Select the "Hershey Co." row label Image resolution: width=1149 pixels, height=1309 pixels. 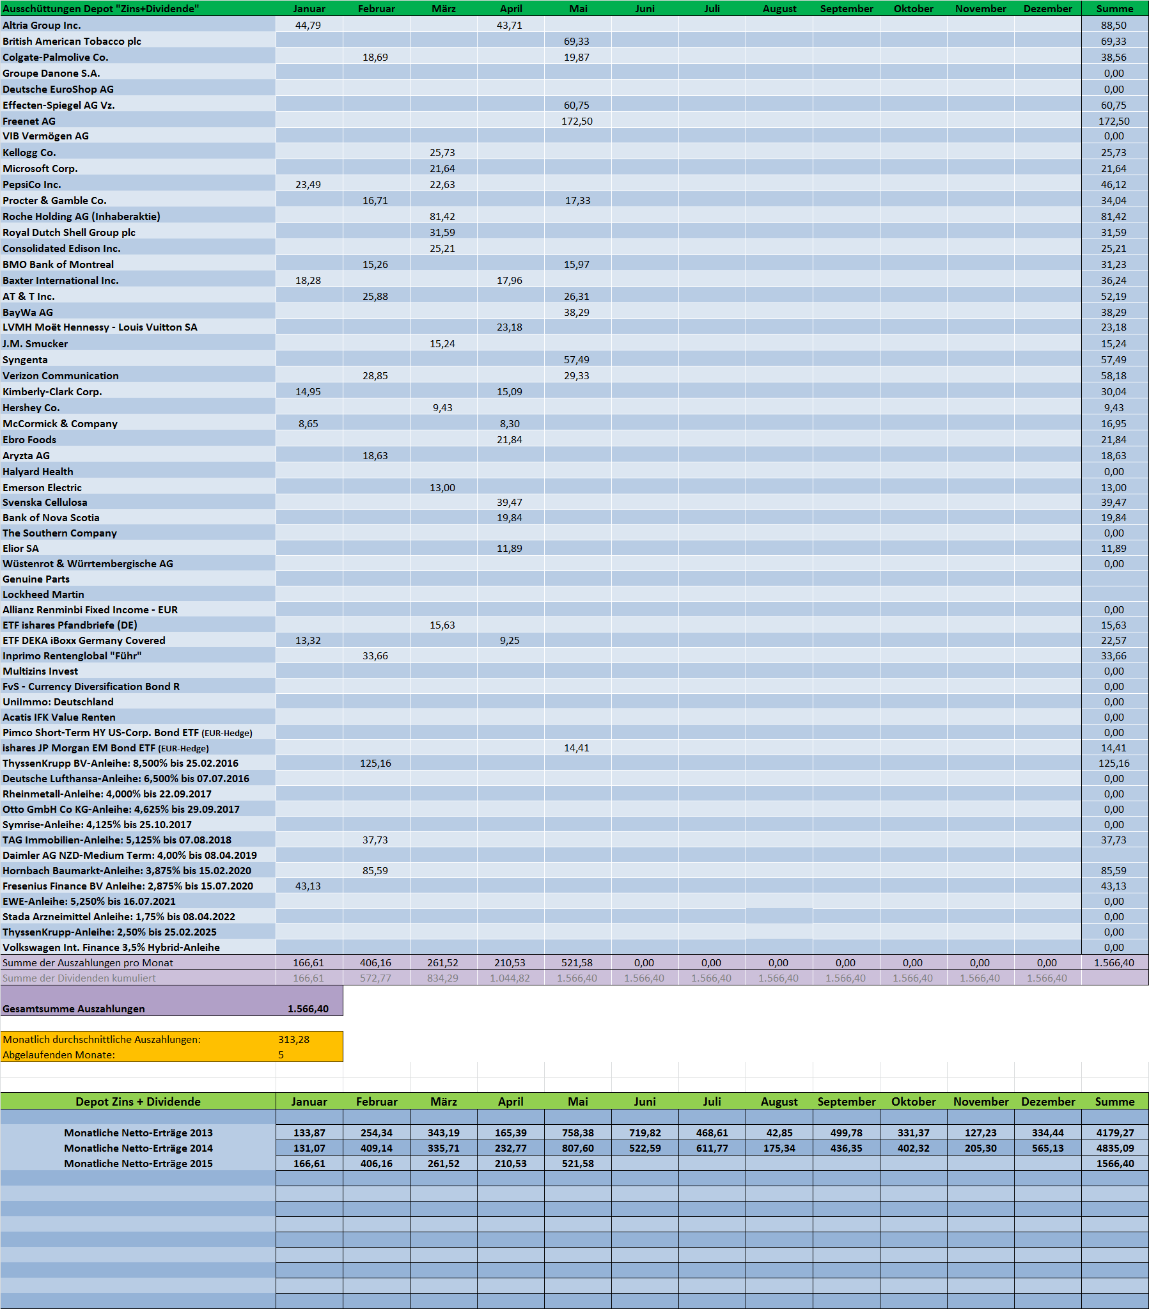coord(31,409)
